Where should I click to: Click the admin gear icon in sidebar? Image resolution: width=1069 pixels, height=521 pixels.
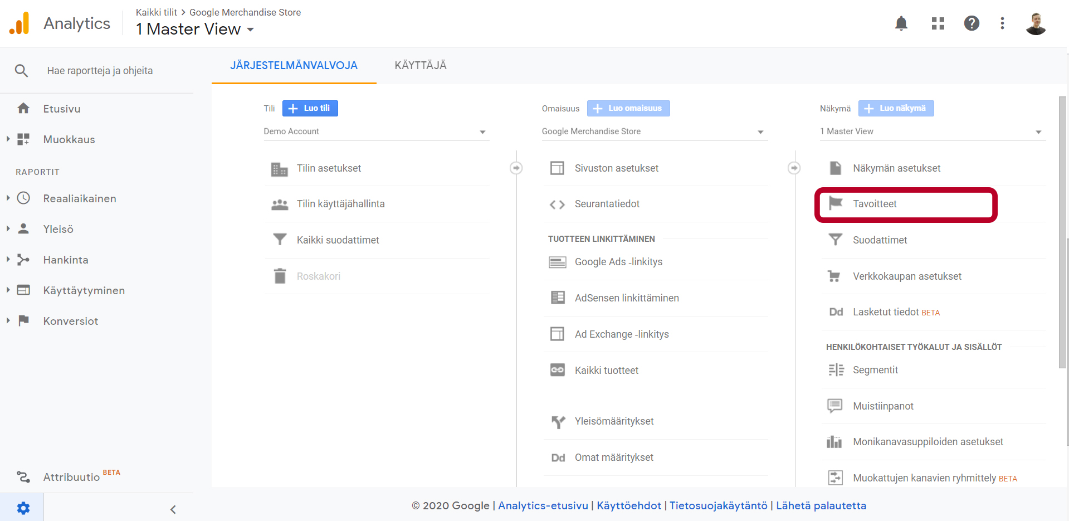pyautogui.click(x=23, y=508)
